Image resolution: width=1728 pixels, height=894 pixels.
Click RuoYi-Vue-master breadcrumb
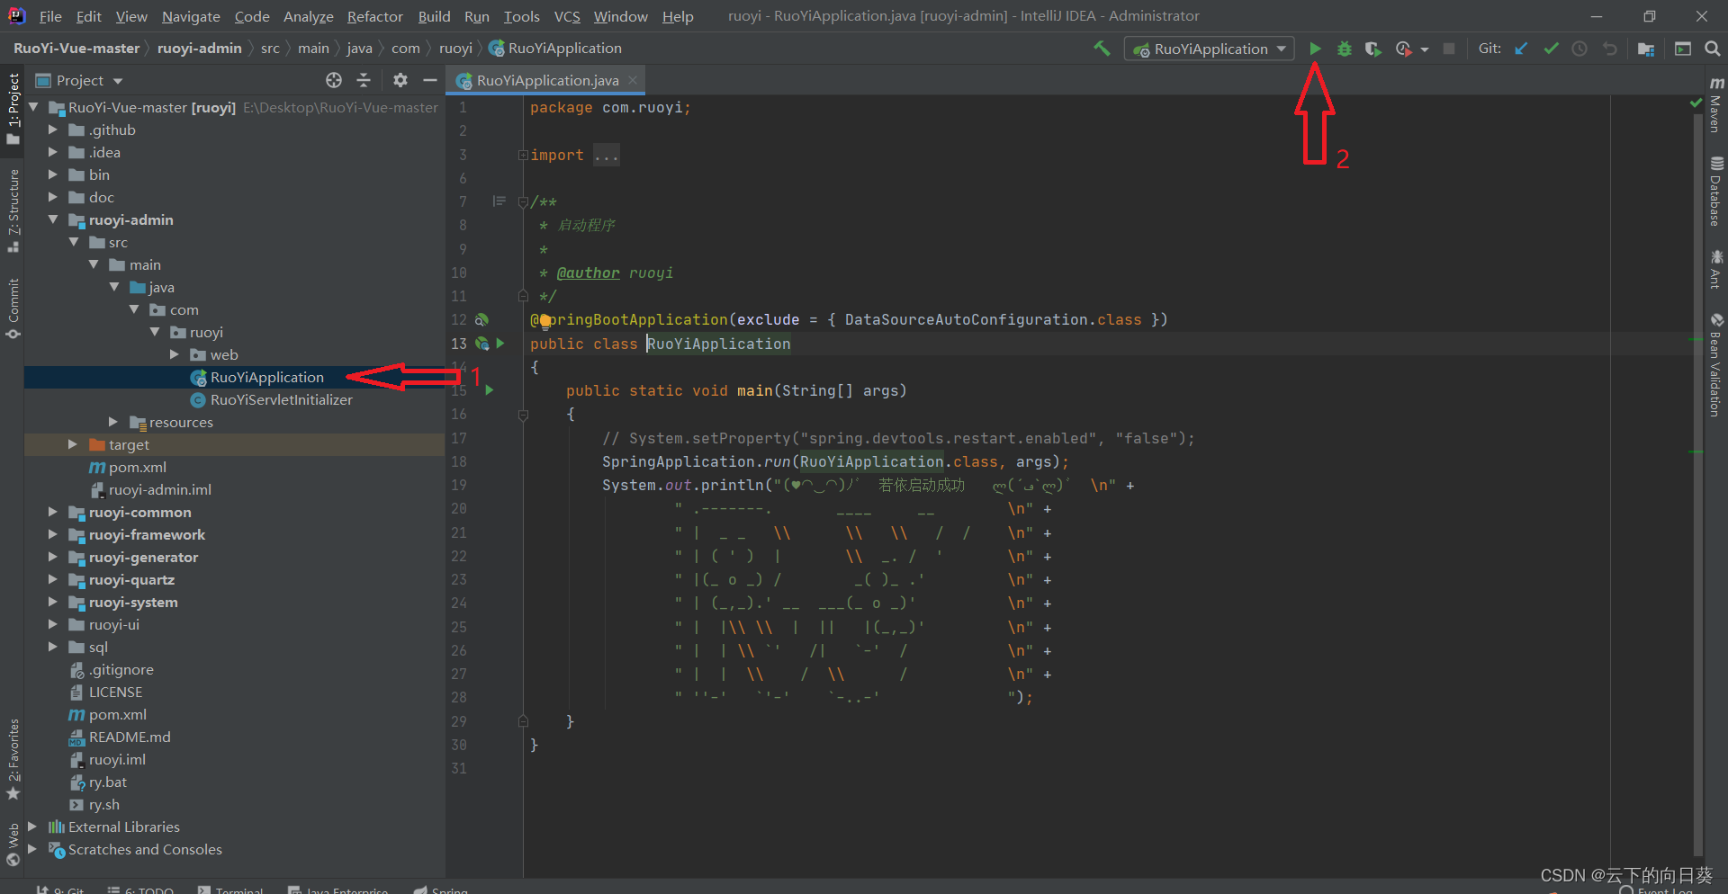point(76,48)
